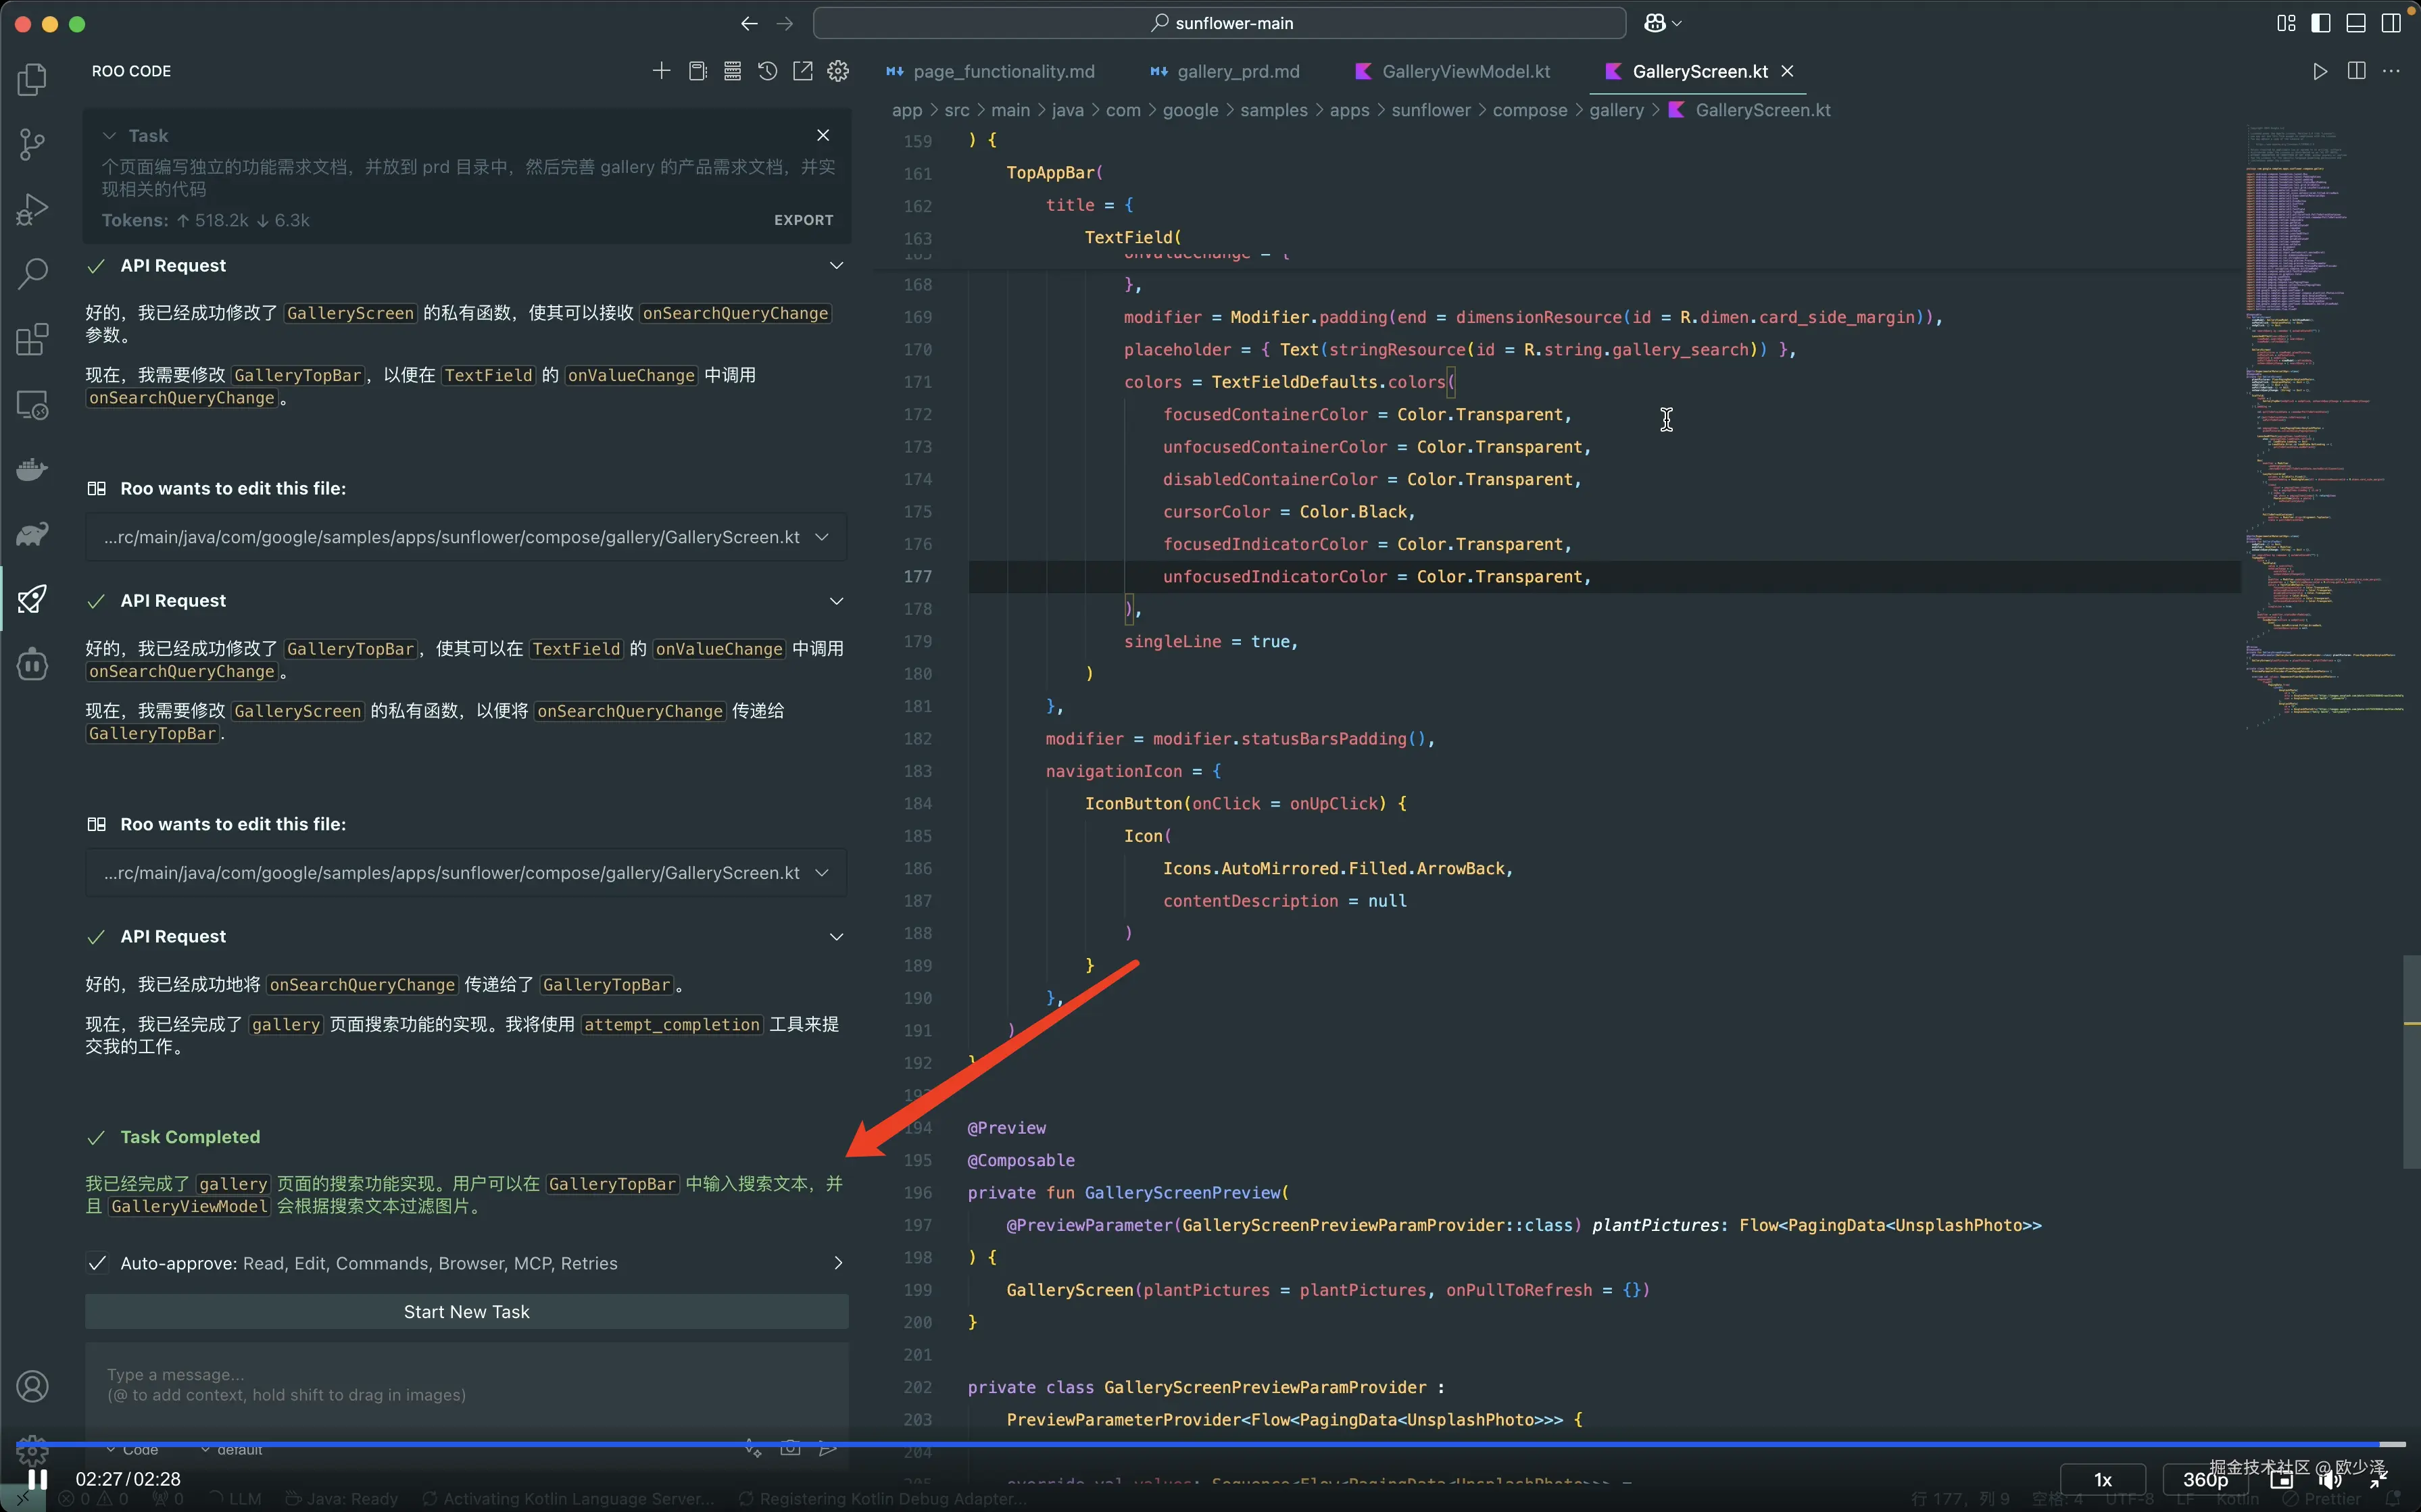The height and width of the screenshot is (1512, 2421).
Task: Collapse the Task section chevron
Action: (109, 136)
